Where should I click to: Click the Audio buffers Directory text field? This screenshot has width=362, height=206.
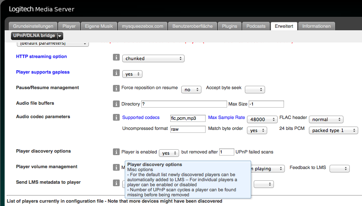click(184, 104)
